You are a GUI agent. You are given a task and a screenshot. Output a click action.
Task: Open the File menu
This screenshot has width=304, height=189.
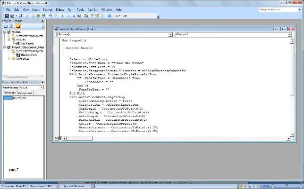pos(8,10)
